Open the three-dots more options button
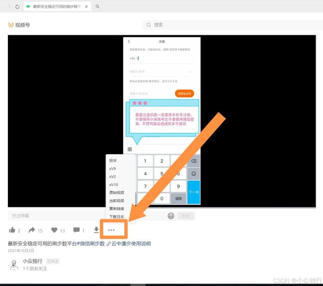This screenshot has width=323, height=286. click(x=111, y=230)
